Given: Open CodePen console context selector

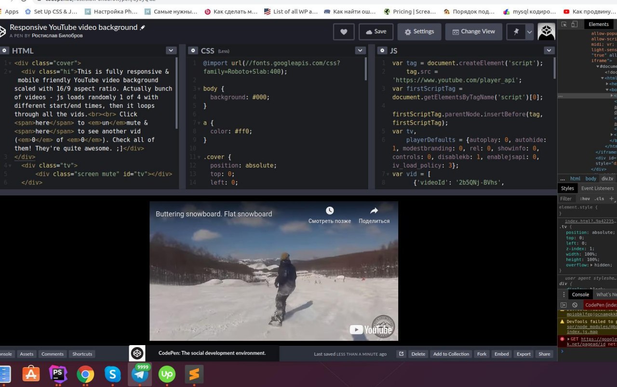Looking at the screenshot, I should tap(600, 305).
